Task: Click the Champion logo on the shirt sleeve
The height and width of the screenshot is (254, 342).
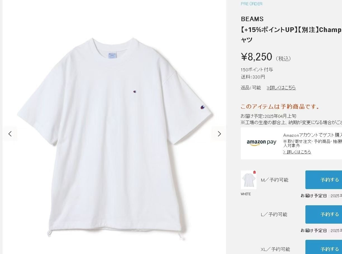Action: (202, 107)
